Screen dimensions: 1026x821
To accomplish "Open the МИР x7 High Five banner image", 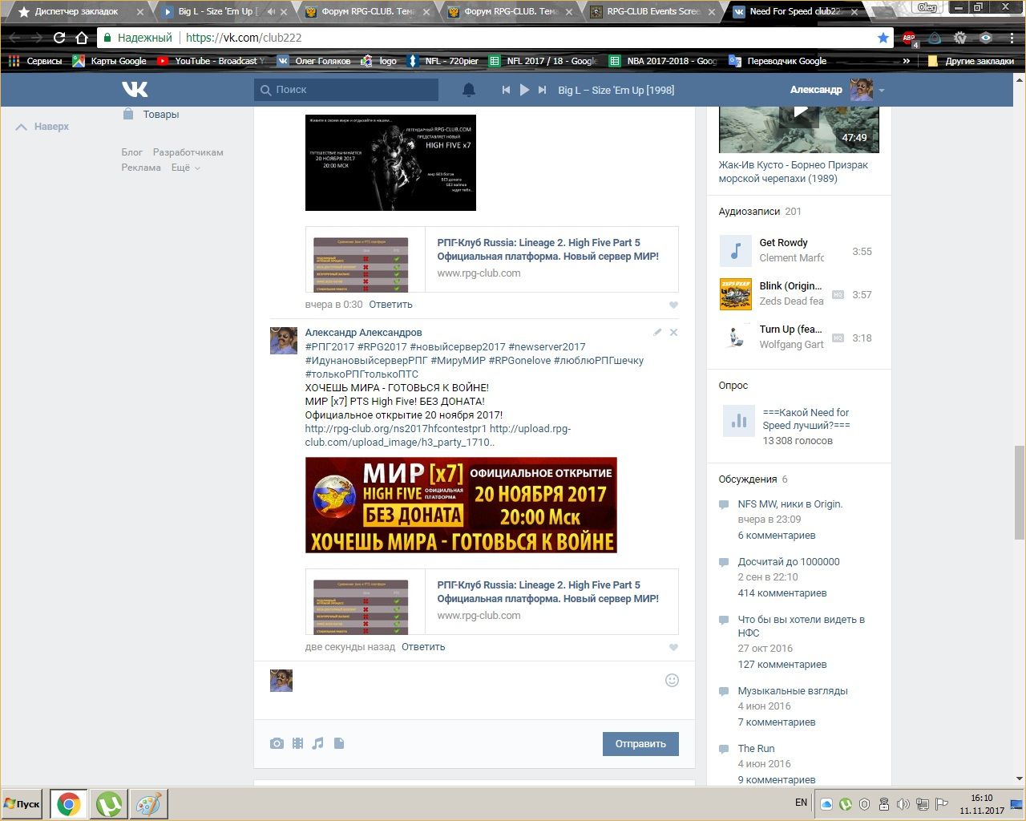I will (x=461, y=505).
